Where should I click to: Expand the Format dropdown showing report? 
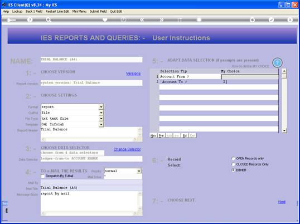coord(101,107)
